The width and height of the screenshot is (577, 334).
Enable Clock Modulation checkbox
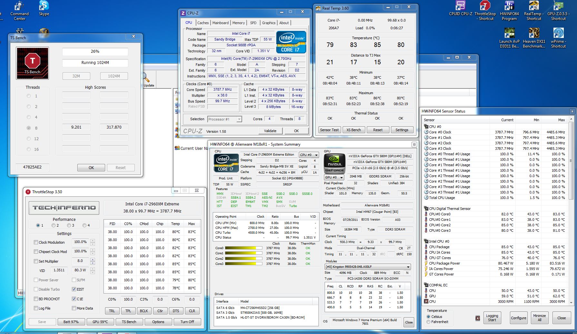pos(36,242)
